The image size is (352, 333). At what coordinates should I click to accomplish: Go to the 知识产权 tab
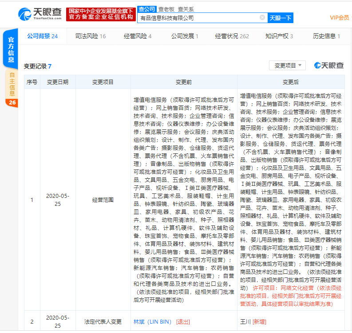(279, 36)
